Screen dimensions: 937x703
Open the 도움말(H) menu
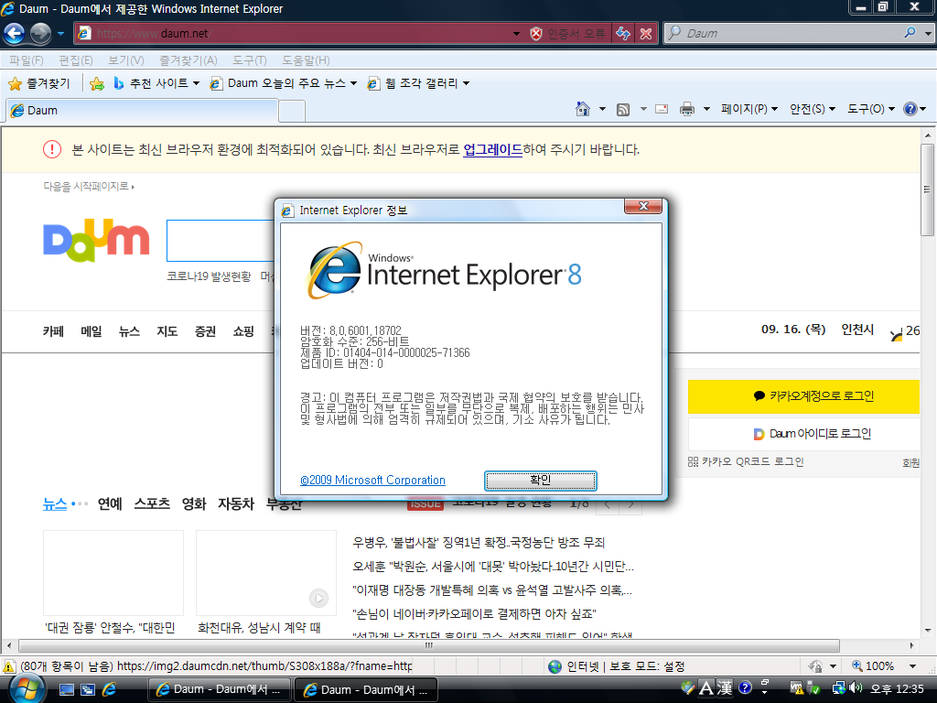pos(306,60)
